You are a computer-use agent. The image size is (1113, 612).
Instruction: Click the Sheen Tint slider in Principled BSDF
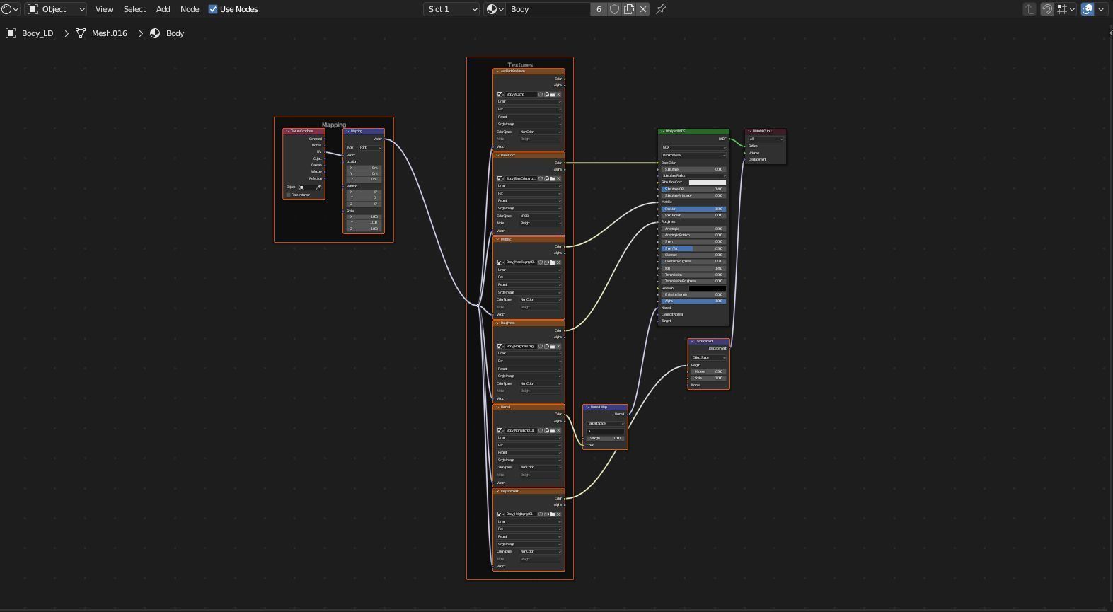[693, 248]
